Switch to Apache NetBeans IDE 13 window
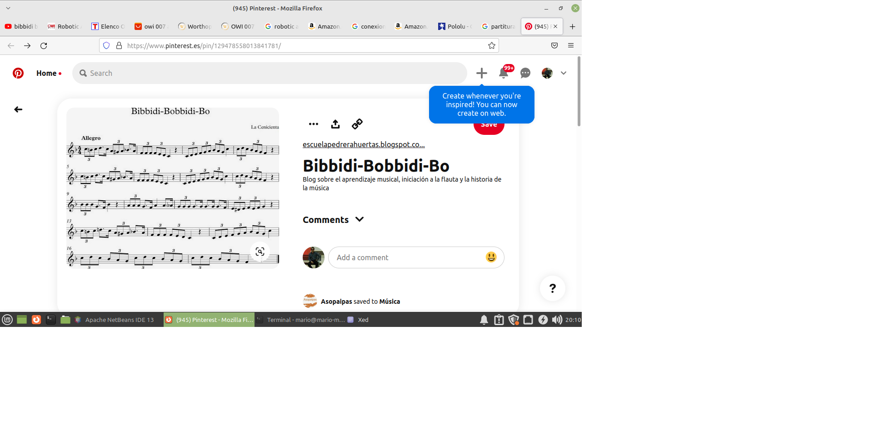This screenshot has width=879, height=435. (x=117, y=320)
